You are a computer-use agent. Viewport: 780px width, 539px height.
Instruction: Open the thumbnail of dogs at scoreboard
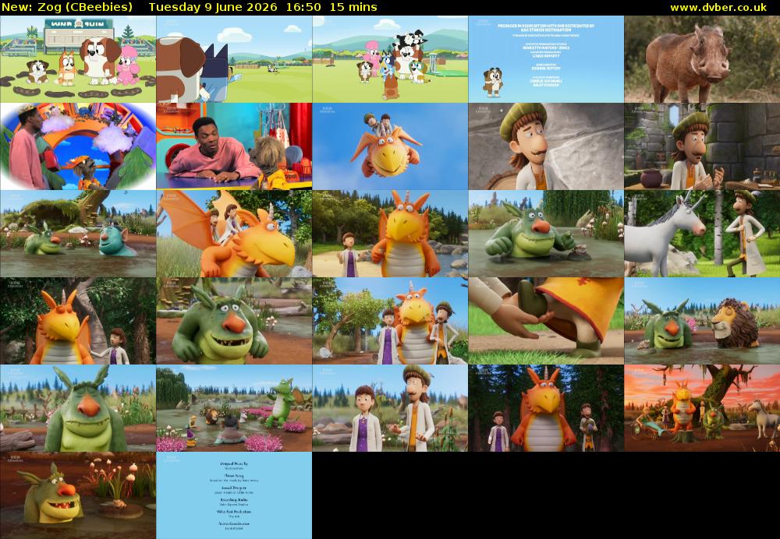pyautogui.click(x=78, y=59)
